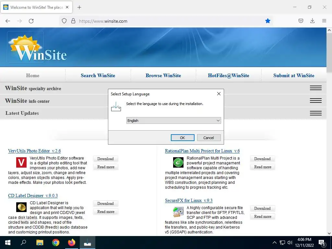Download SecureFX for Linux
332x249 pixels.
point(262,208)
